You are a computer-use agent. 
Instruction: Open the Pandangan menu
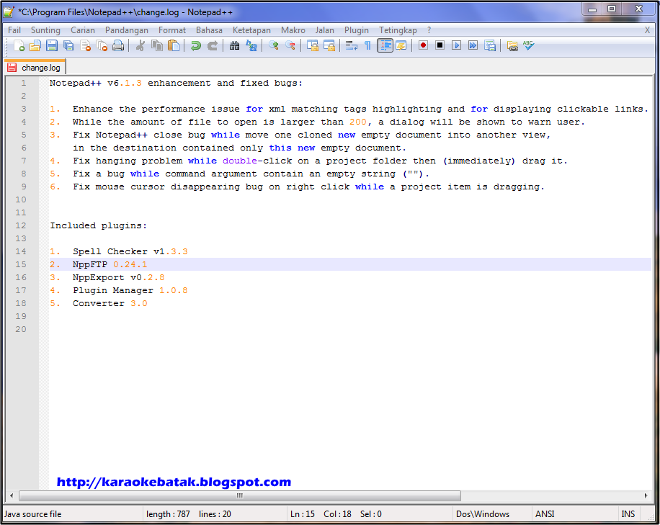pyautogui.click(x=126, y=30)
